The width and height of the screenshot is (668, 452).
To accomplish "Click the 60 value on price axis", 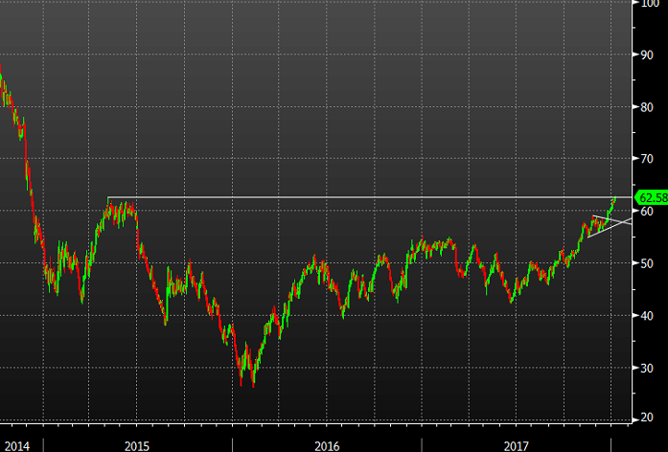I will click(649, 211).
